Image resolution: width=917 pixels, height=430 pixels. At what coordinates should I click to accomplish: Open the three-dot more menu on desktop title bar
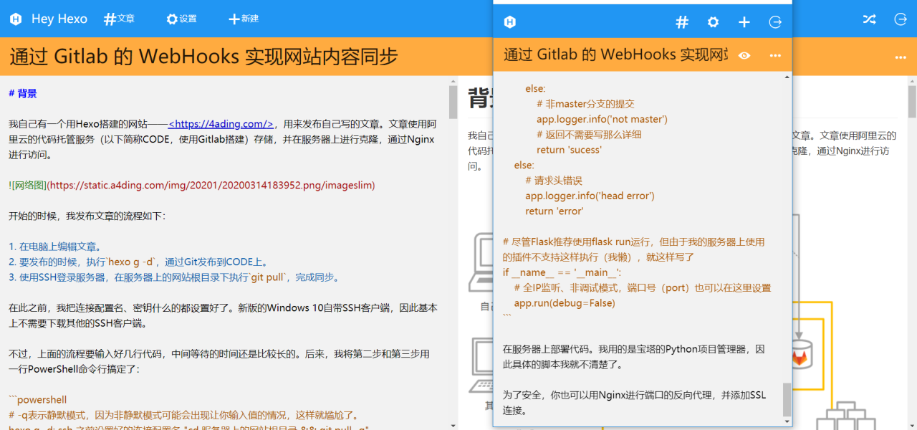tap(901, 57)
